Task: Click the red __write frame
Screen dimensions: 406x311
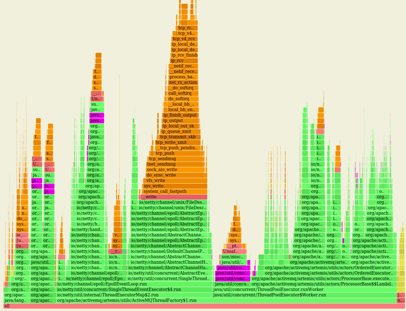Action: coord(174,197)
